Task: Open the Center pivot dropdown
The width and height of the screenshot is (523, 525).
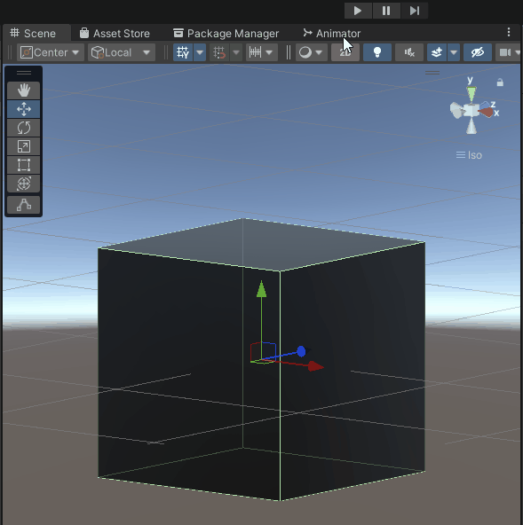Action: pyautogui.click(x=51, y=52)
